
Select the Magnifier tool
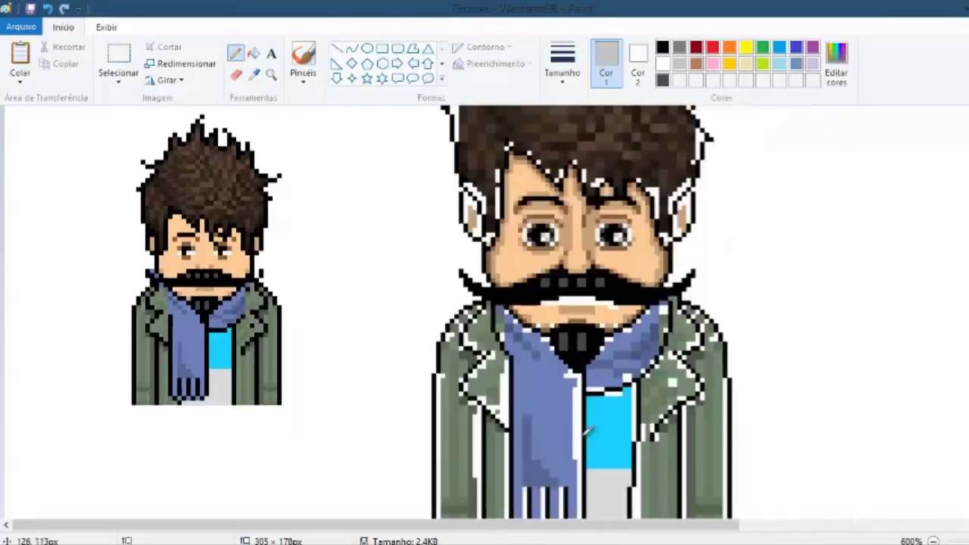271,75
